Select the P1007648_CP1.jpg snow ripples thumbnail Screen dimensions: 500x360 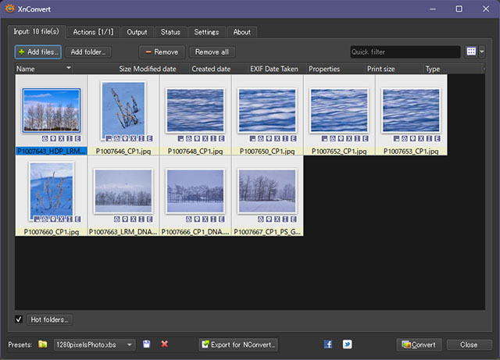point(195,111)
